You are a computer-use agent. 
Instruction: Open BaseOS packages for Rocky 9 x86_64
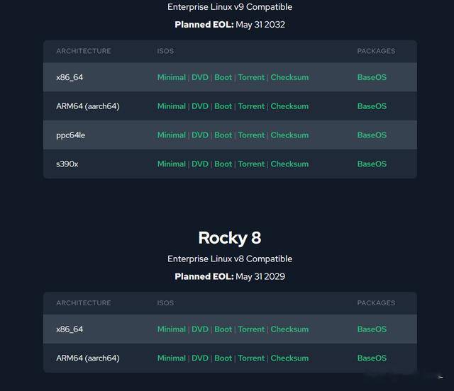pyautogui.click(x=372, y=77)
